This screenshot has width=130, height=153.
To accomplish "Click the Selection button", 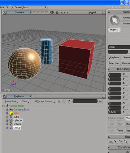I will click(x=114, y=63).
